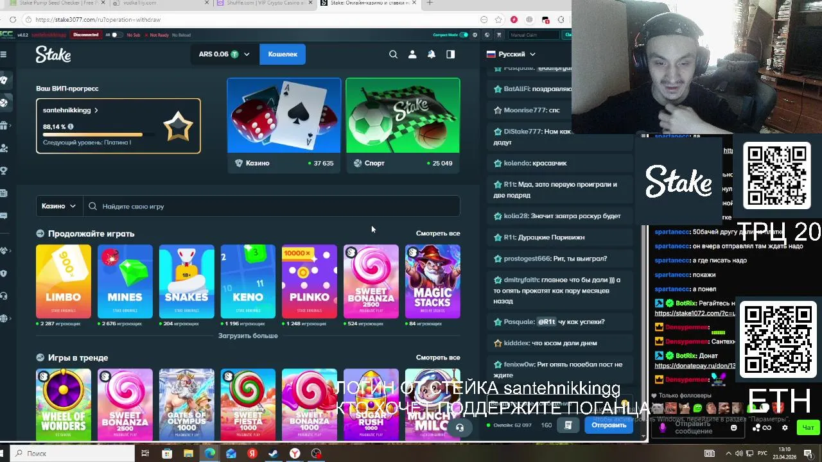Open Plinko game thumbnail
This screenshot has width=822, height=462.
(x=310, y=281)
